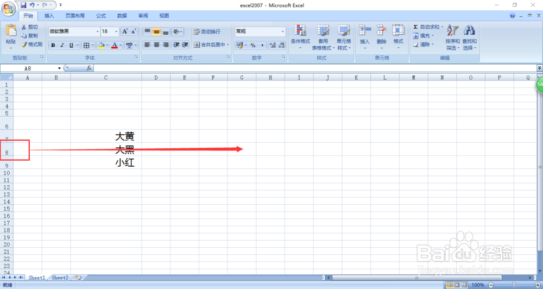Increase the indent
The image size is (543, 289).
click(x=185, y=45)
